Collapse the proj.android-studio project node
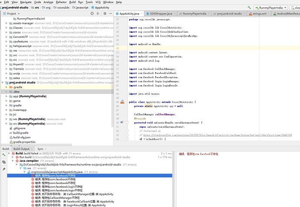 tap(3, 83)
